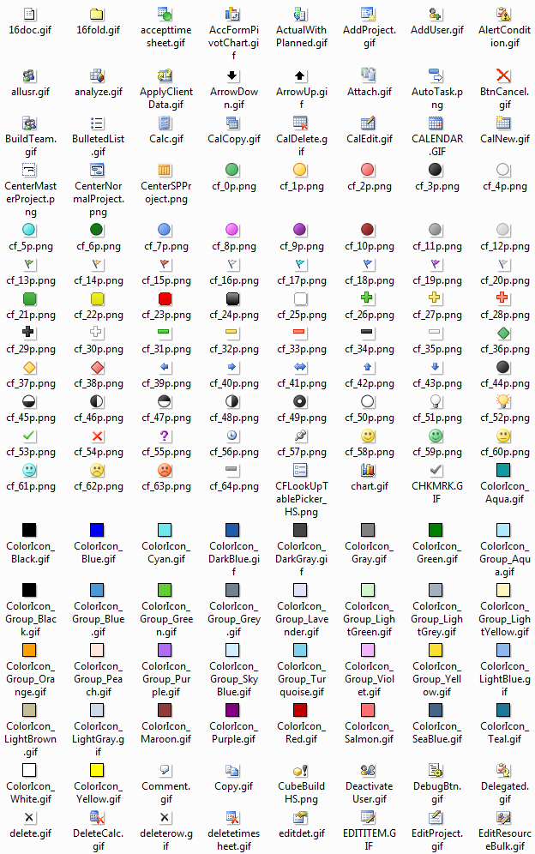This screenshot has height=854, width=535.
Task: Click the CALENDAR.GIF icon
Action: click(436, 123)
